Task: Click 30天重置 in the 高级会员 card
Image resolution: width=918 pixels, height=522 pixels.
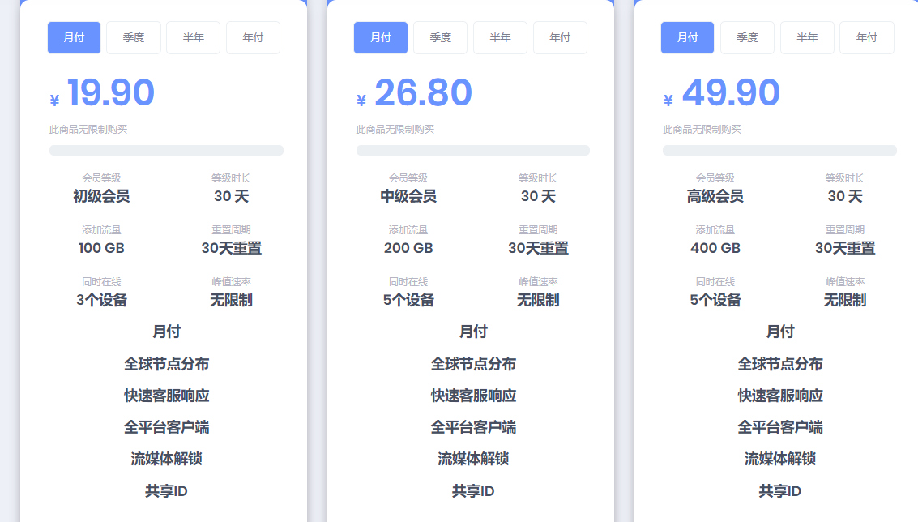Action: pyautogui.click(x=845, y=248)
